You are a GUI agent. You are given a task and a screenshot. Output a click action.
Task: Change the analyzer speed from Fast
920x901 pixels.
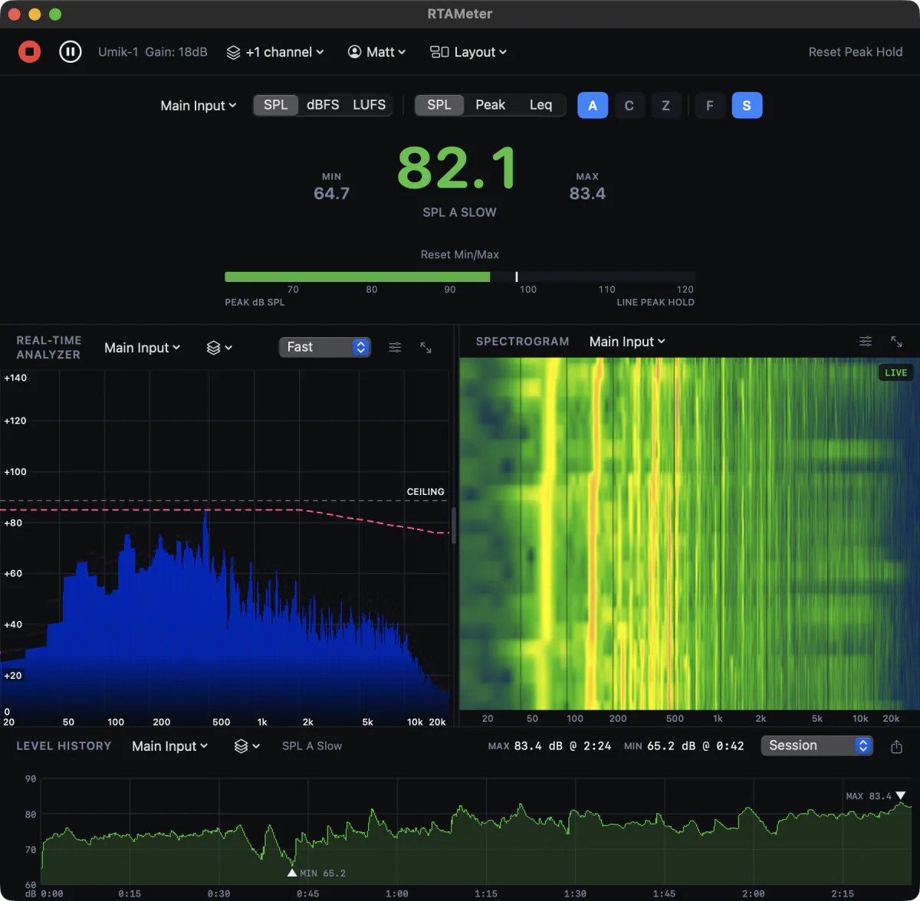click(x=325, y=348)
